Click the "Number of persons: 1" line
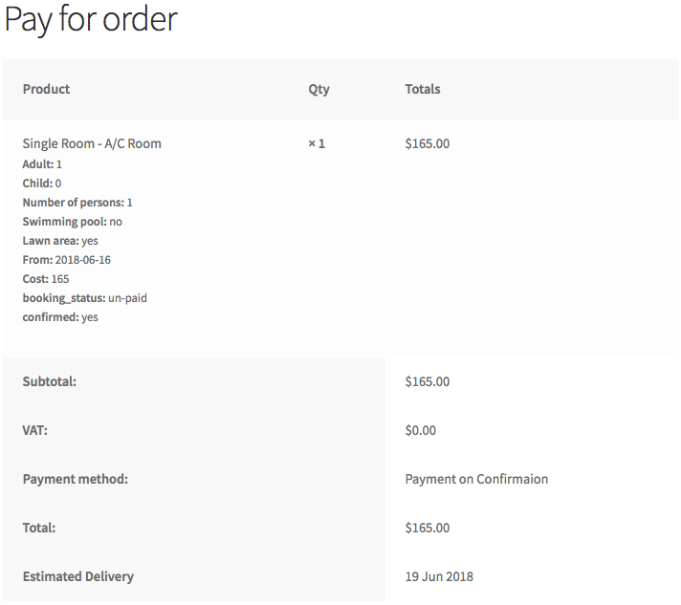681x605 pixels. click(77, 203)
